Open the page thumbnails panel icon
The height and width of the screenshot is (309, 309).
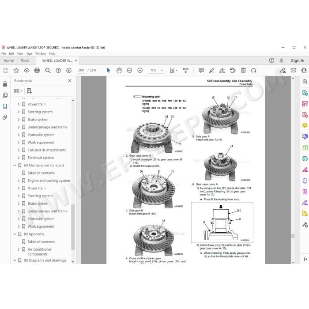pos(5,95)
